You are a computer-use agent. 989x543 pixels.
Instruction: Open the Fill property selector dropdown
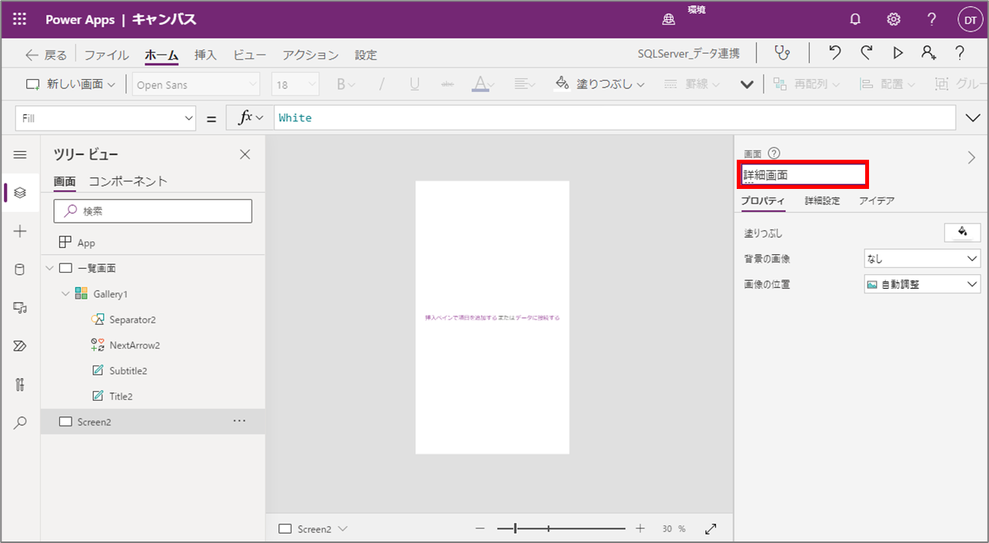tap(106, 118)
